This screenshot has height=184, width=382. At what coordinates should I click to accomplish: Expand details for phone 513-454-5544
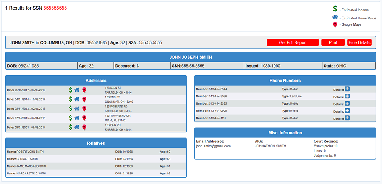(x=347, y=89)
